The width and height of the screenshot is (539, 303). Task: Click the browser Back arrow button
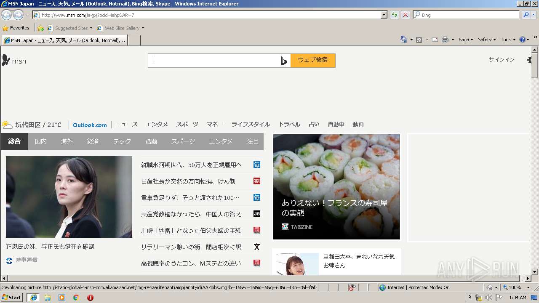7,15
